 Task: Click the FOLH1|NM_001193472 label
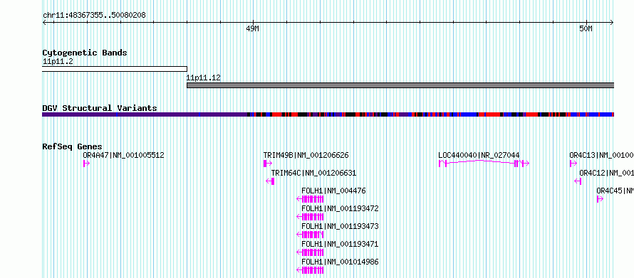[340, 208]
